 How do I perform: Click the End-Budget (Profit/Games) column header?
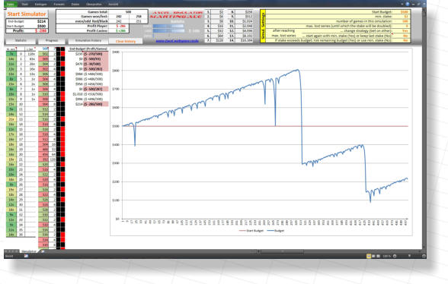click(88, 49)
